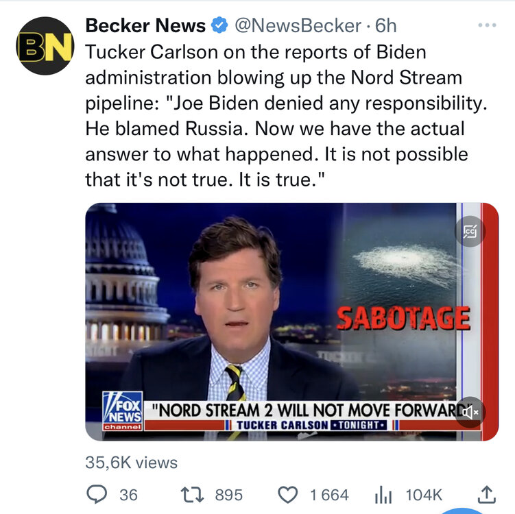Click the Becker News display name
Image resolution: width=515 pixels, height=514 pixels.
pyautogui.click(x=145, y=26)
